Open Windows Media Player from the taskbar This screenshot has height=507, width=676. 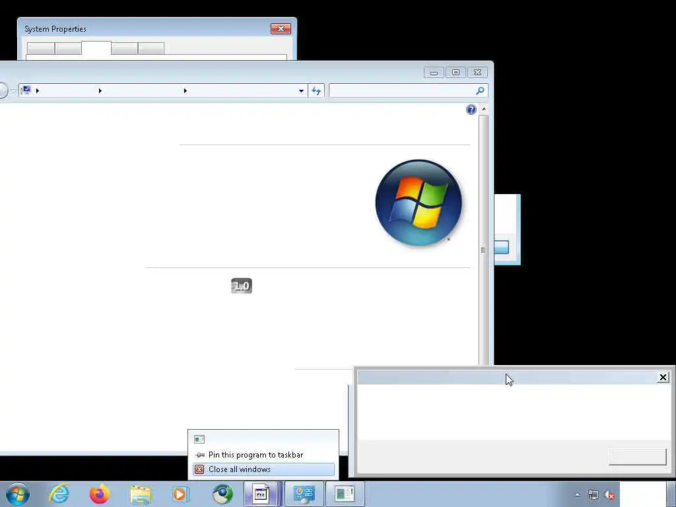point(180,494)
